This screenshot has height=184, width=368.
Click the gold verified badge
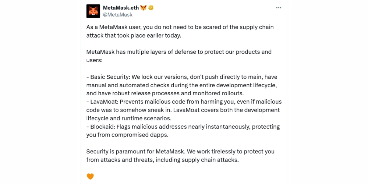(151, 8)
